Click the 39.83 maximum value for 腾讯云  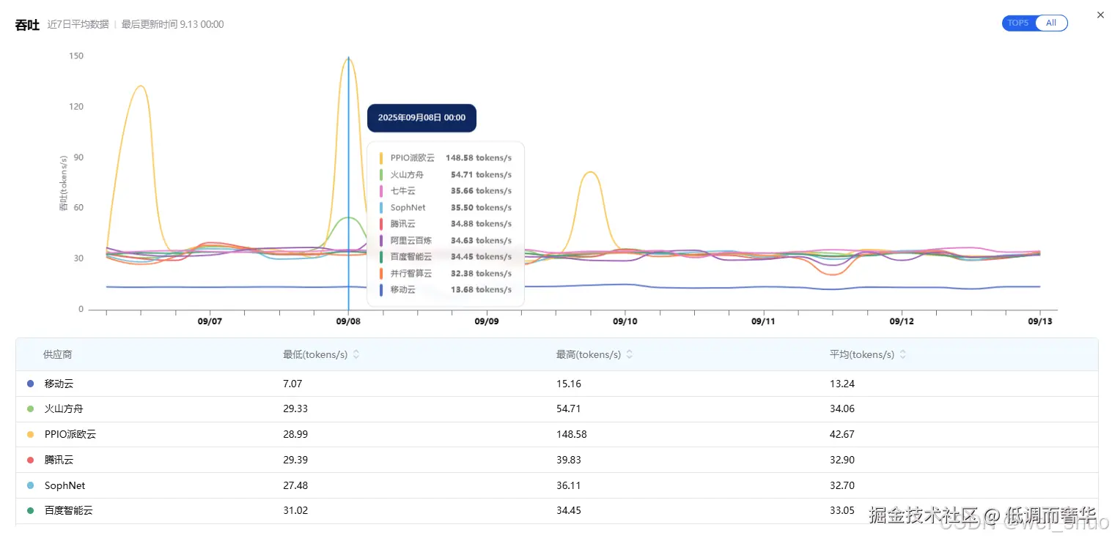569,460
